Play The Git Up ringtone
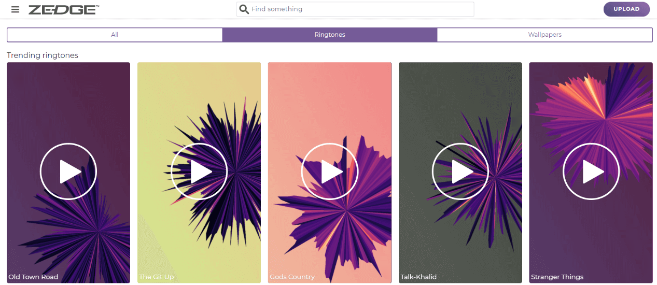The width and height of the screenshot is (657, 285). (199, 172)
